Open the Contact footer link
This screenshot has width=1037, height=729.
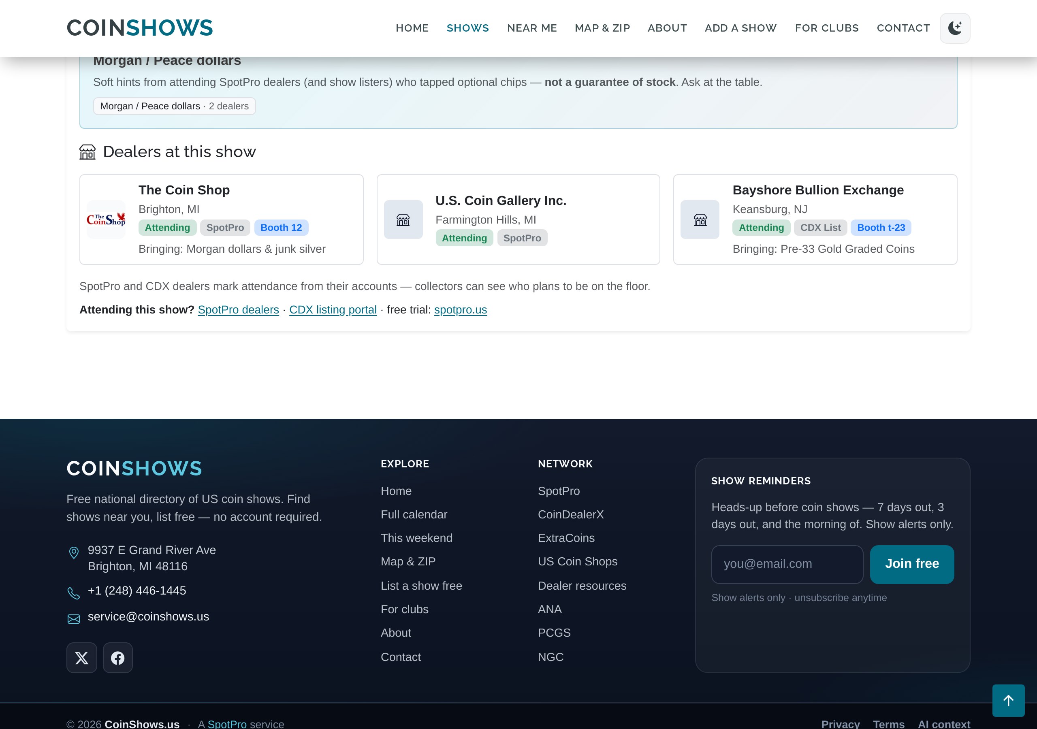click(401, 657)
